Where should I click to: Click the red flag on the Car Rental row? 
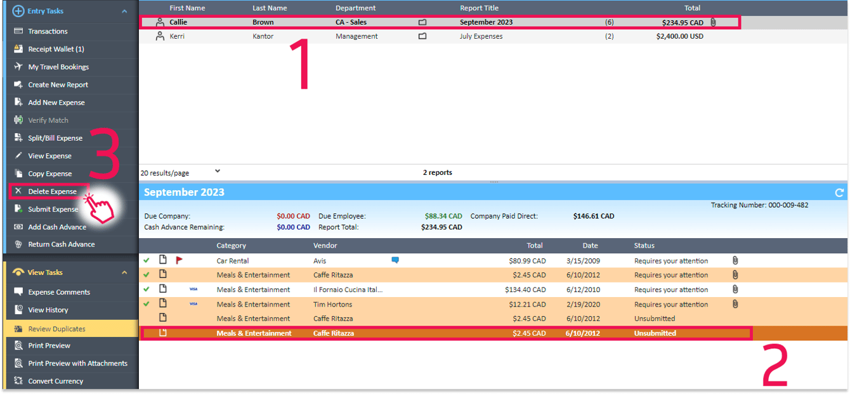click(x=179, y=260)
